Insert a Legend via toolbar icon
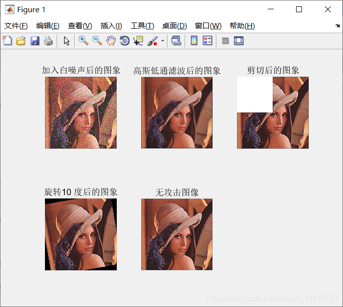Image resolution: width=343 pixels, height=307 pixels. pyautogui.click(x=207, y=41)
